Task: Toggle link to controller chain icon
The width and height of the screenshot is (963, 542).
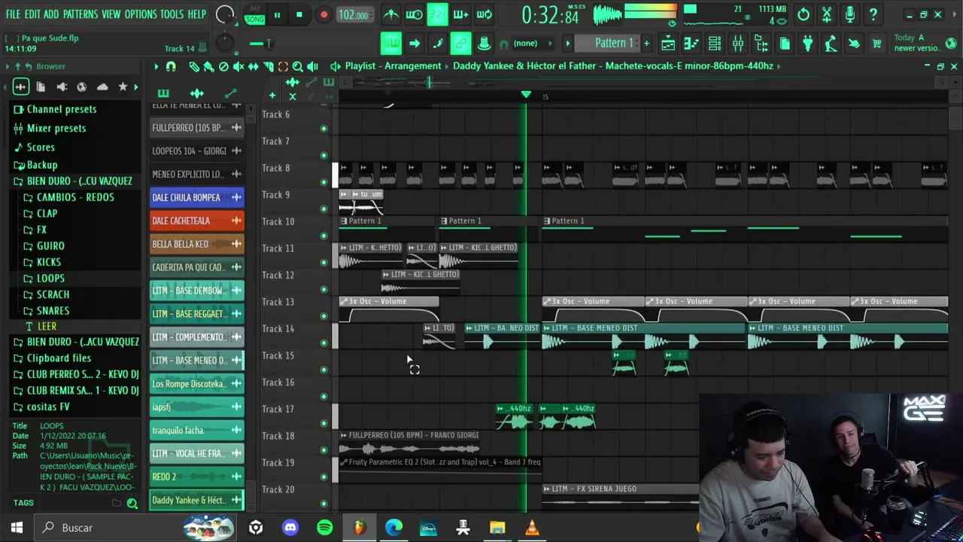Action: (x=460, y=44)
